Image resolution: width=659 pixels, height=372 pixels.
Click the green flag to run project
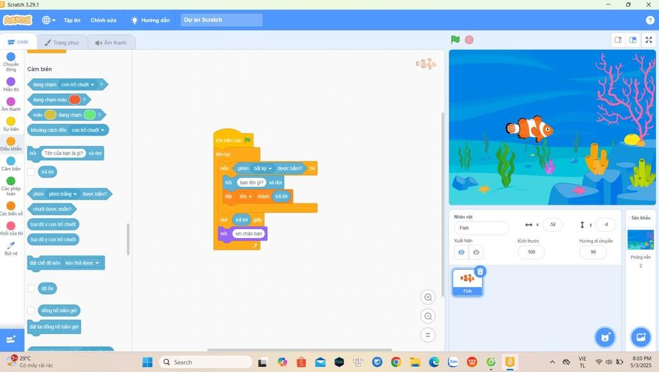click(455, 39)
